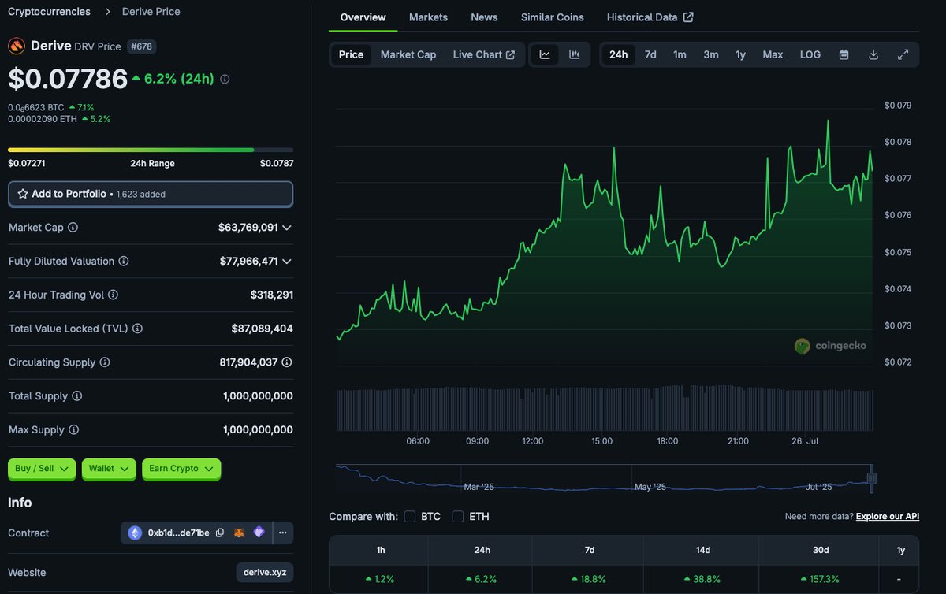This screenshot has width=946, height=594.
Task: Copy the contract address
Action: (x=220, y=533)
